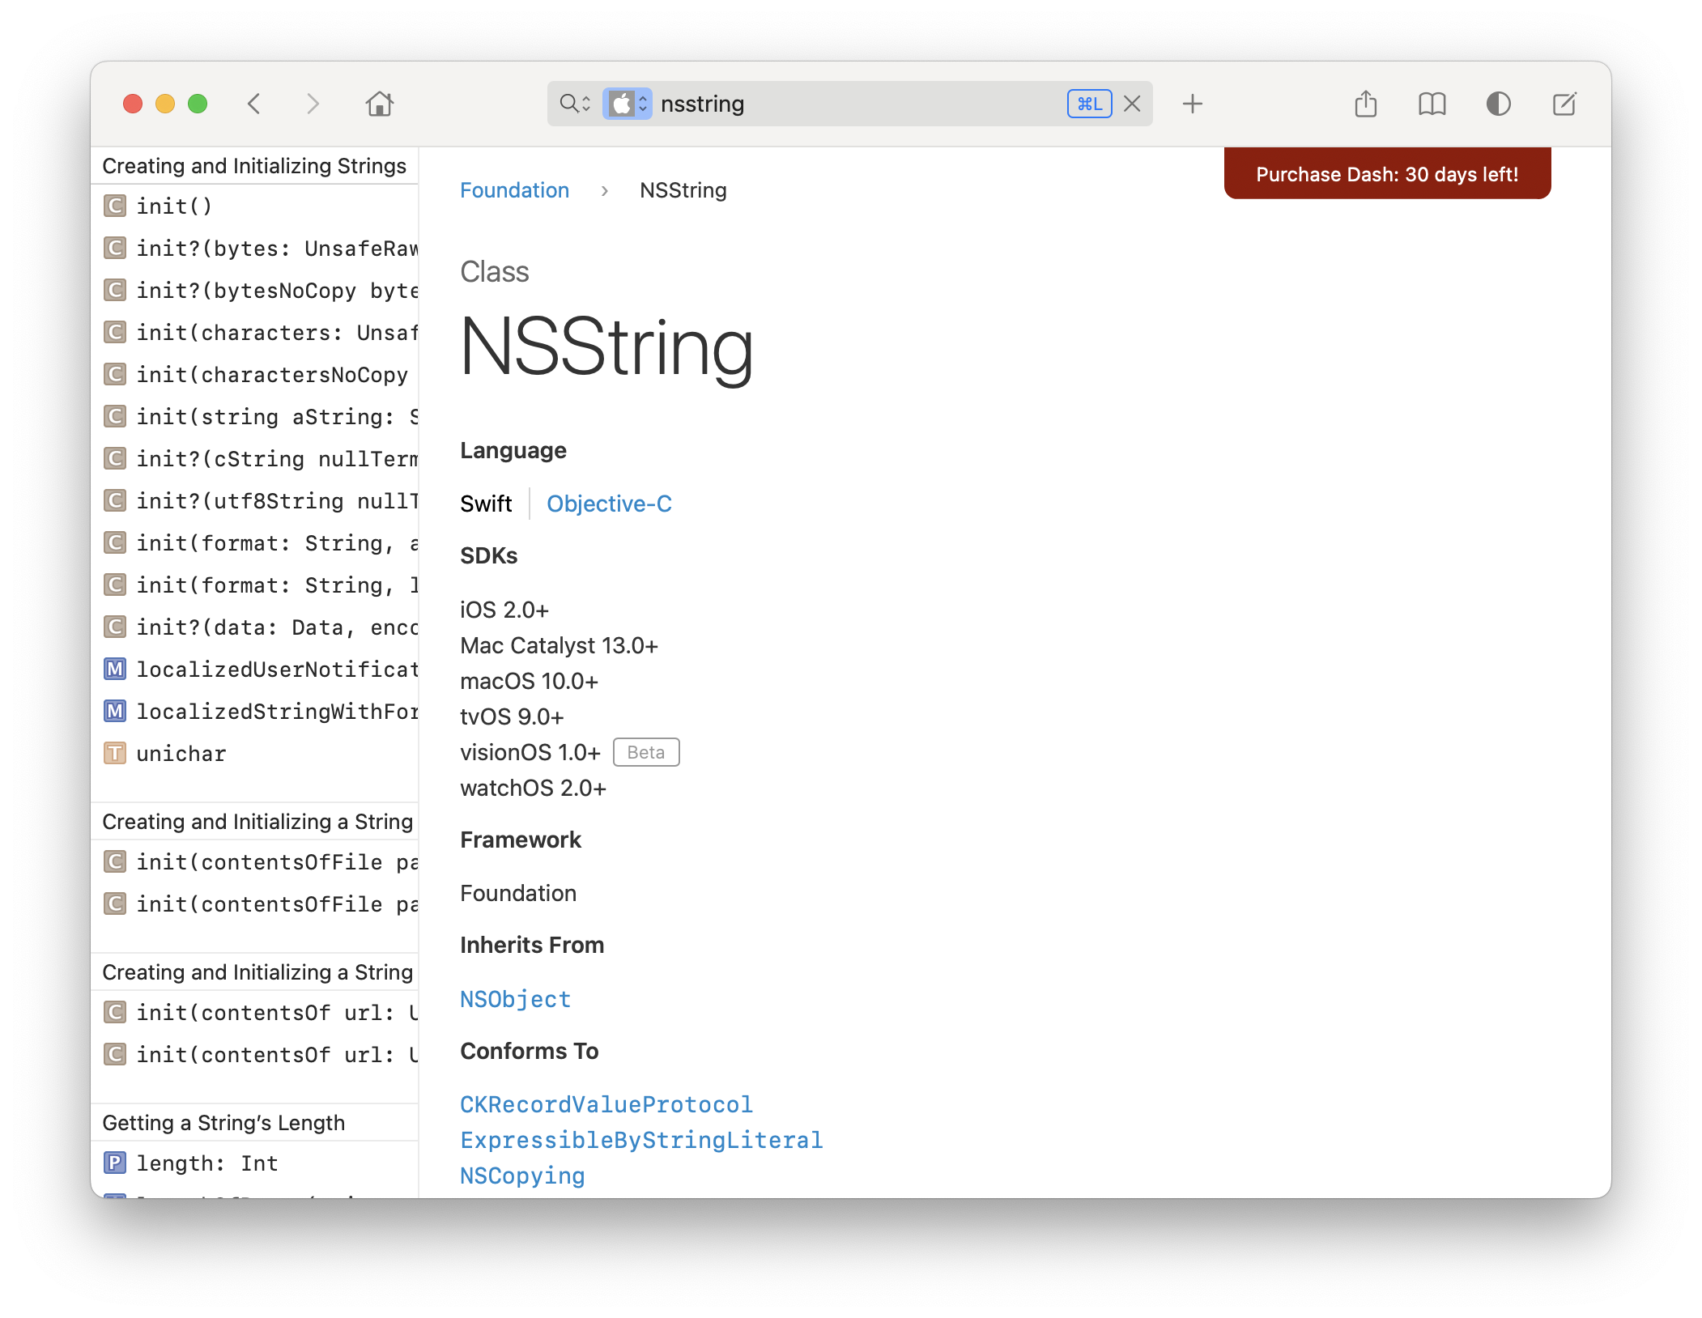Switch language to Objective-C
Viewport: 1702px width, 1318px height.
609,504
